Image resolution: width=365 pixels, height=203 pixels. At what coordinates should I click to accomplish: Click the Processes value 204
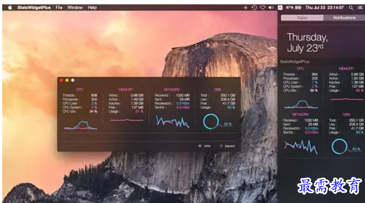click(94, 99)
